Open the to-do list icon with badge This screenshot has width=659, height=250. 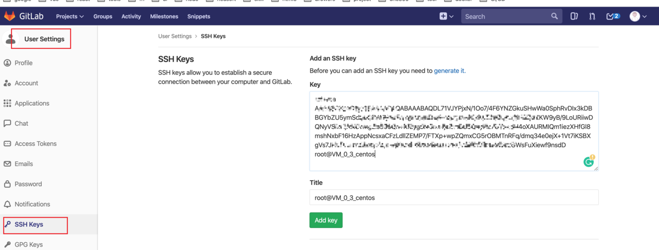(613, 16)
